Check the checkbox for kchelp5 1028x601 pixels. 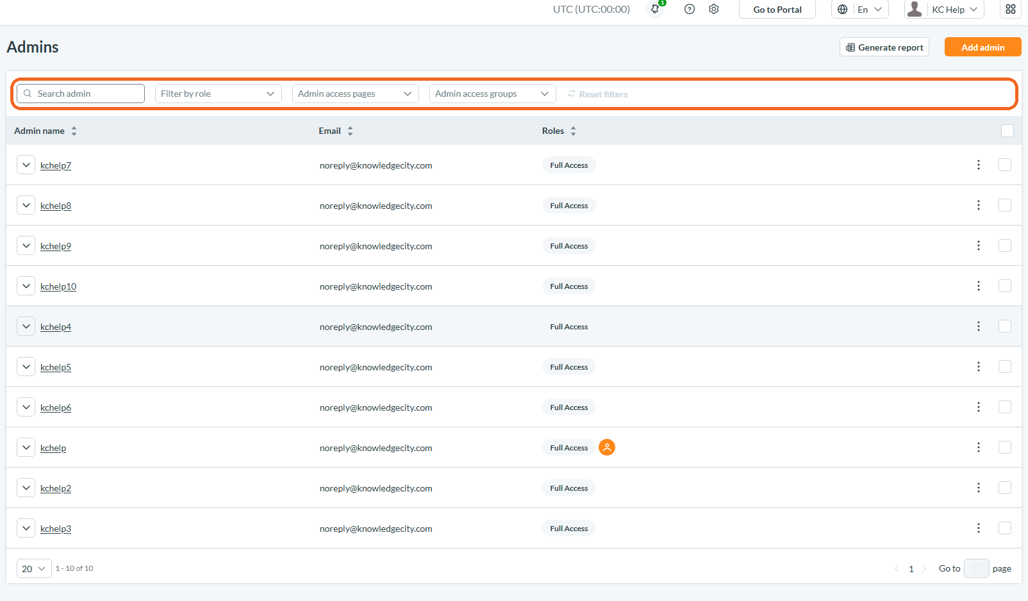(x=1005, y=366)
